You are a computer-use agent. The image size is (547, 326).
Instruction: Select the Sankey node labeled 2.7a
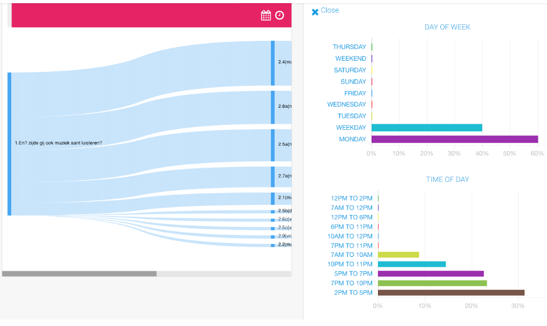272,176
